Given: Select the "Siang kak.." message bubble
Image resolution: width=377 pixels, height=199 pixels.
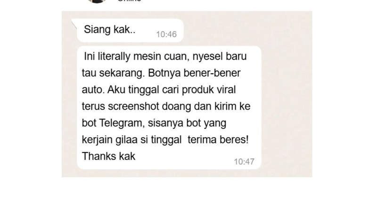Looking at the screenshot, I should pyautogui.click(x=130, y=31).
